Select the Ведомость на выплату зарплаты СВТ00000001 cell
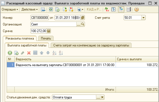Screen dimensions: 159x102 65,65
